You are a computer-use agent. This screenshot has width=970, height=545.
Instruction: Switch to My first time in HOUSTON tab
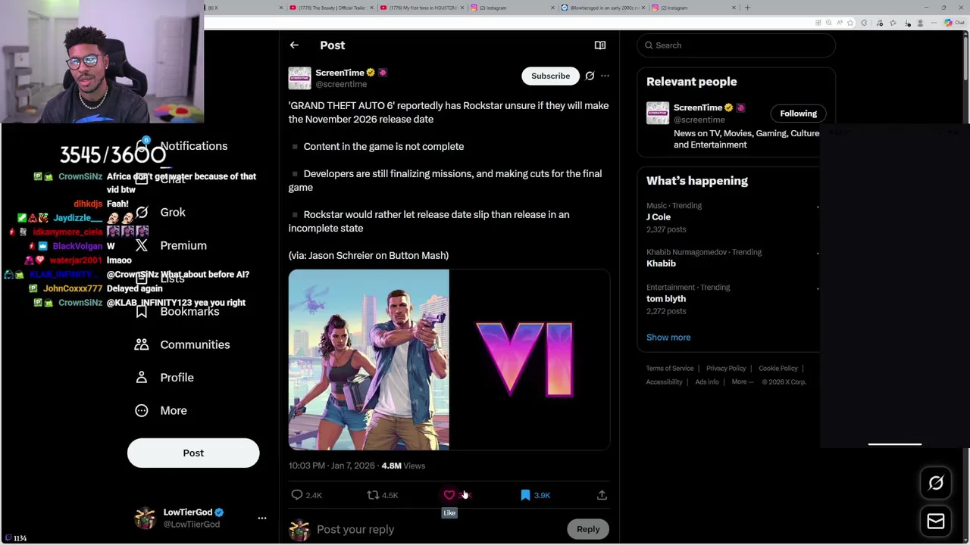pos(421,8)
